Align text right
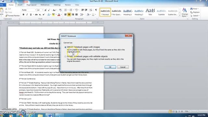The image size is (208, 117). (x=73, y=15)
